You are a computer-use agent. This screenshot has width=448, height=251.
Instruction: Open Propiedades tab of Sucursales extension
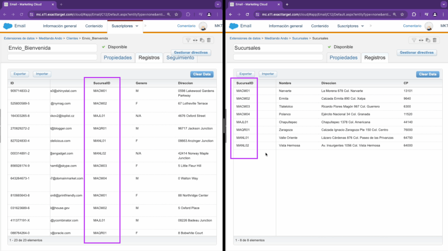[343, 58]
